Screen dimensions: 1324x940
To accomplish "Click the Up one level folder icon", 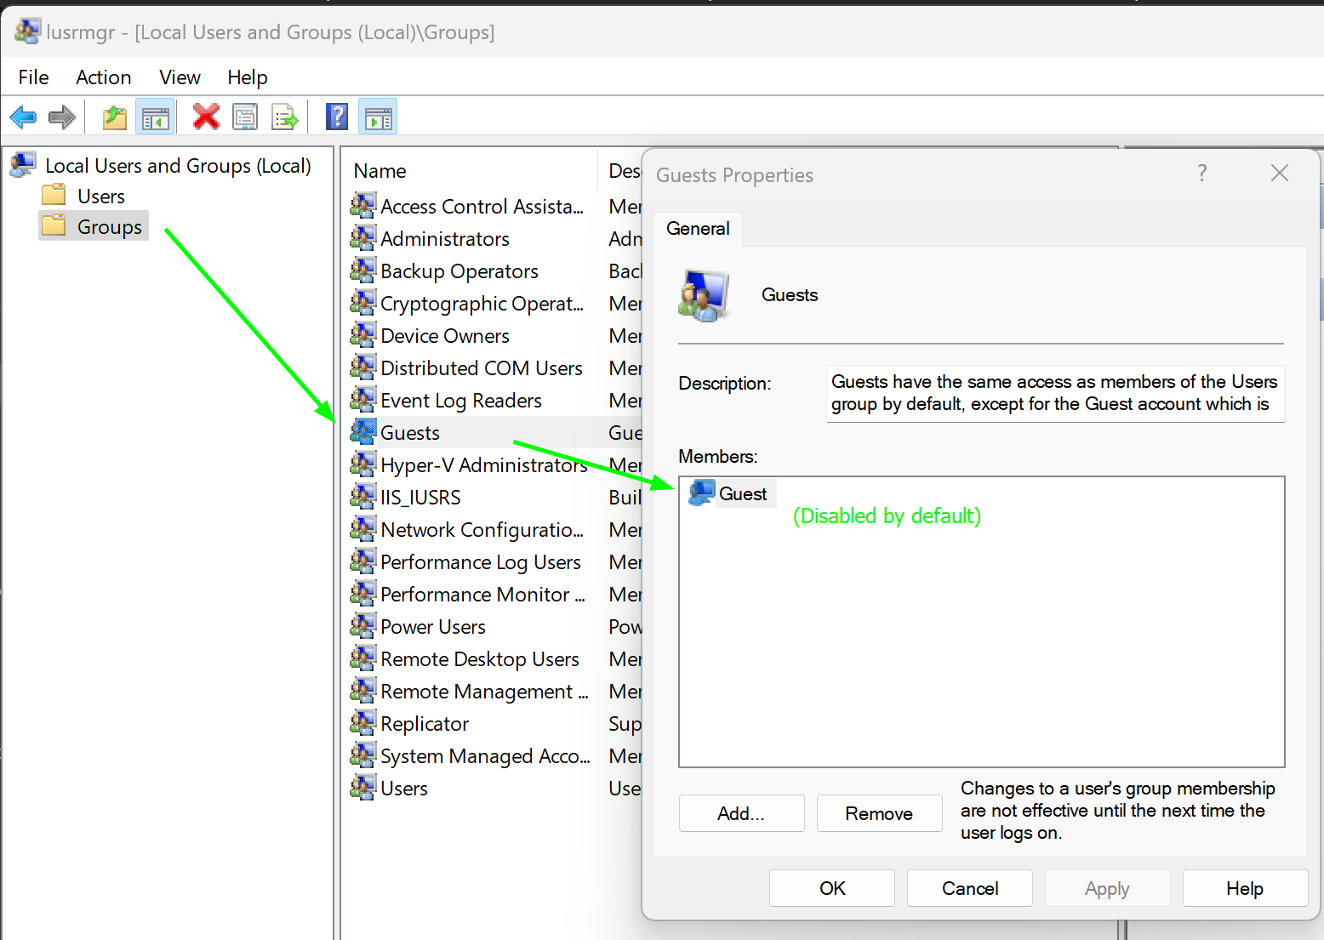I will (115, 117).
